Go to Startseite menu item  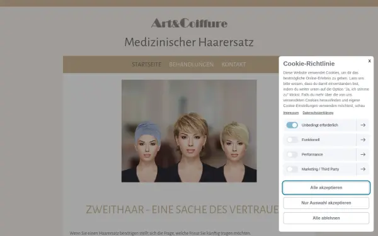(x=147, y=65)
